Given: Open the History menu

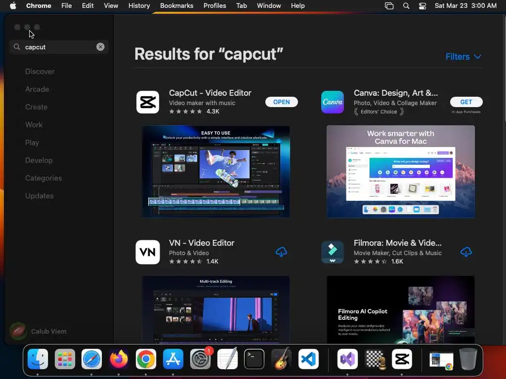Looking at the screenshot, I should tap(139, 6).
